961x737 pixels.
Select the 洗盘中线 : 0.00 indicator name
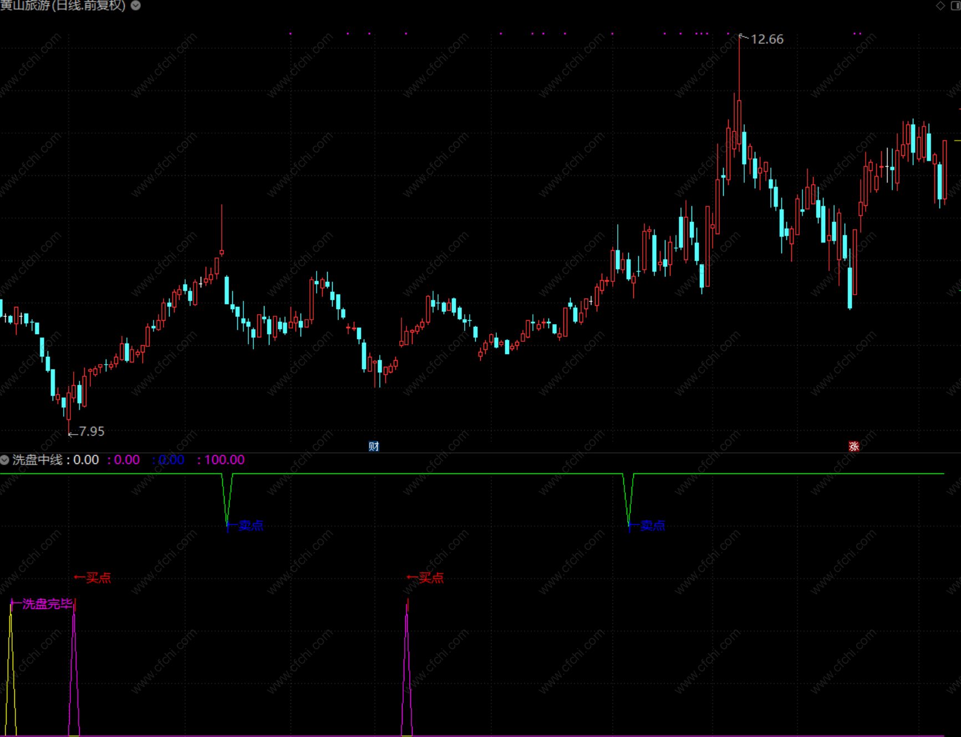tap(55, 460)
